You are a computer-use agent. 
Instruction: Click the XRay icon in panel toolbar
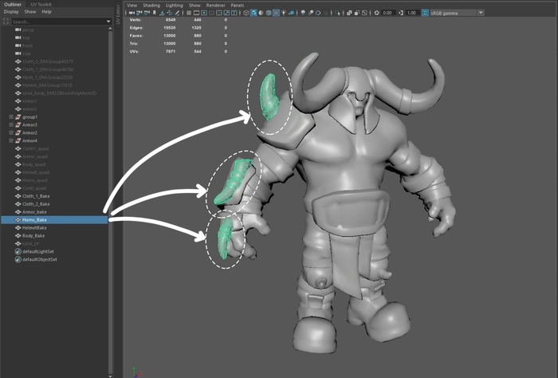[349, 13]
